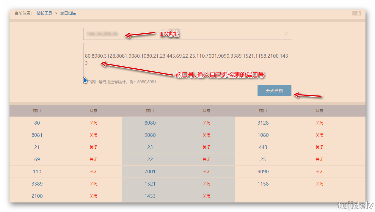Click the 开始扫描 button
Screen dimensions: 375x212
[274, 91]
